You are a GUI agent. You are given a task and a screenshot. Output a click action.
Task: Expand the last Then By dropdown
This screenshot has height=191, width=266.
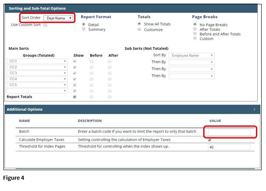(191, 76)
